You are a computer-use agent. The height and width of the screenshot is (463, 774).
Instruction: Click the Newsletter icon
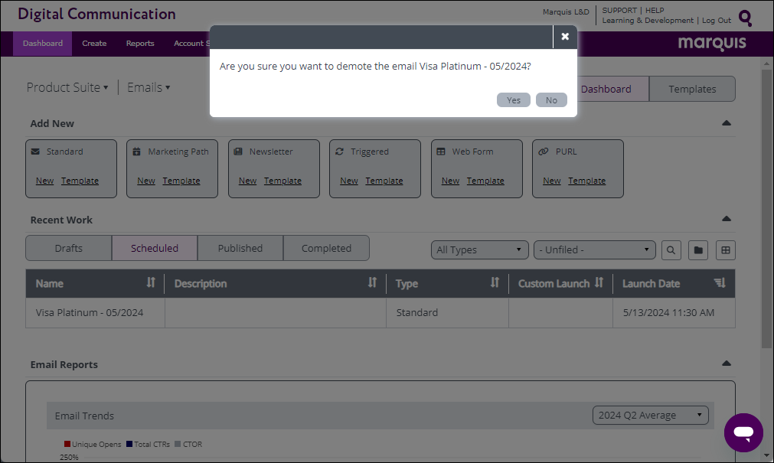(238, 152)
